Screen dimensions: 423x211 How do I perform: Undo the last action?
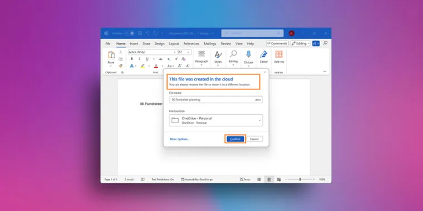[x=147, y=33]
